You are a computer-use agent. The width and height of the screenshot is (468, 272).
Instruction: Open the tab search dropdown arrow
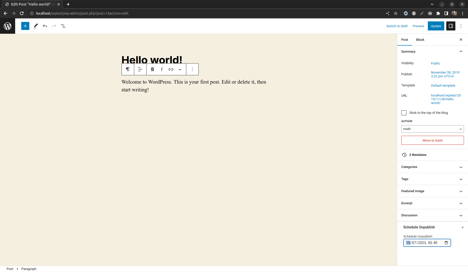click(432, 4)
